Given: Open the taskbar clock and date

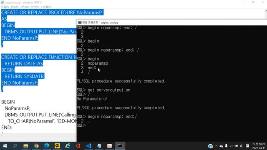Looking at the screenshot, I should (x=259, y=146).
